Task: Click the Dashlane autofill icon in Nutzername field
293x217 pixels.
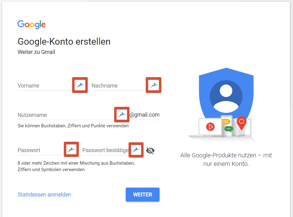Action: [x=122, y=114]
